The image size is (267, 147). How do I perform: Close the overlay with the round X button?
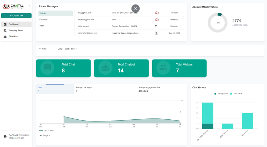pyautogui.click(x=135, y=9)
